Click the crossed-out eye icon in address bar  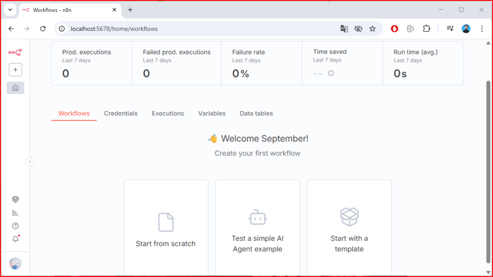[x=358, y=29]
